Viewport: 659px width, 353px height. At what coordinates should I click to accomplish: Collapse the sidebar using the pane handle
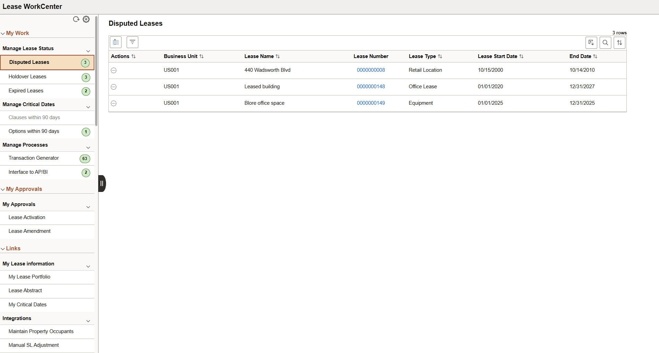102,183
